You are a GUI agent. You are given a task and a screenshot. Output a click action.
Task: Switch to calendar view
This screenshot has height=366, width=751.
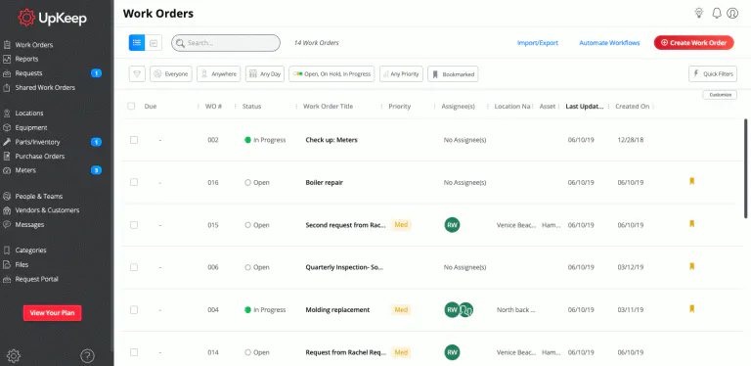point(154,43)
